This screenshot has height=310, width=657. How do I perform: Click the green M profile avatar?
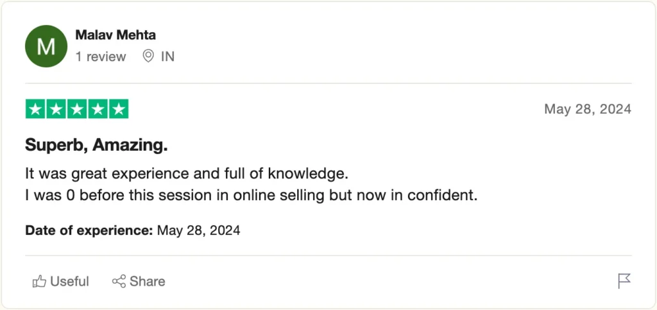click(46, 46)
